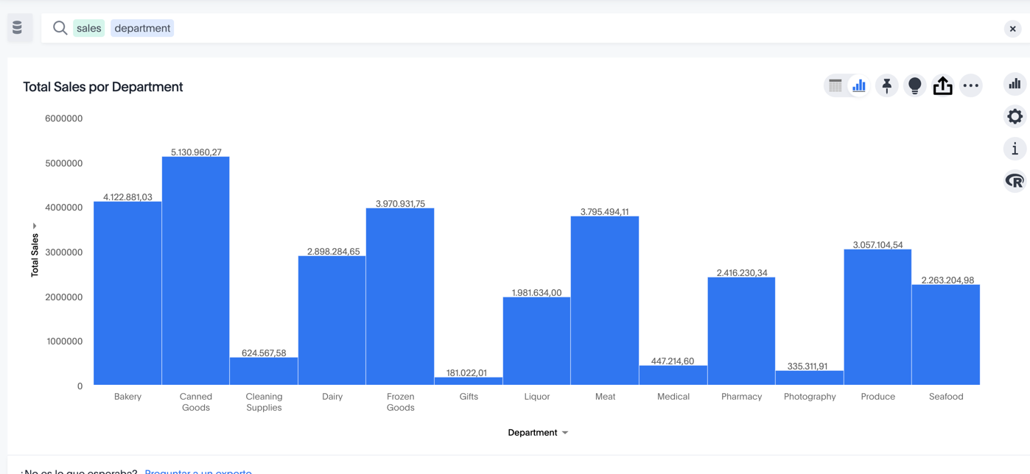This screenshot has width=1030, height=474.
Task: Clear the search bar with X
Action: [1012, 29]
